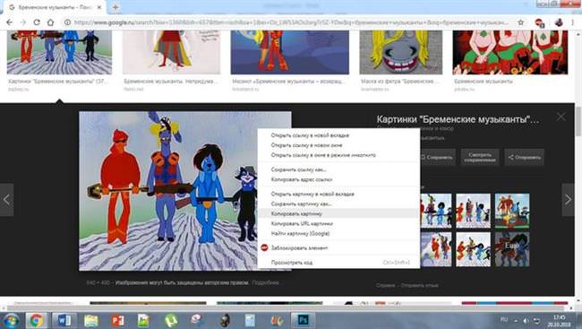Image resolution: width=582 pixels, height=329 pixels.
Task: Open the 'Ещё' related images thumbnail
Action: [512, 249]
